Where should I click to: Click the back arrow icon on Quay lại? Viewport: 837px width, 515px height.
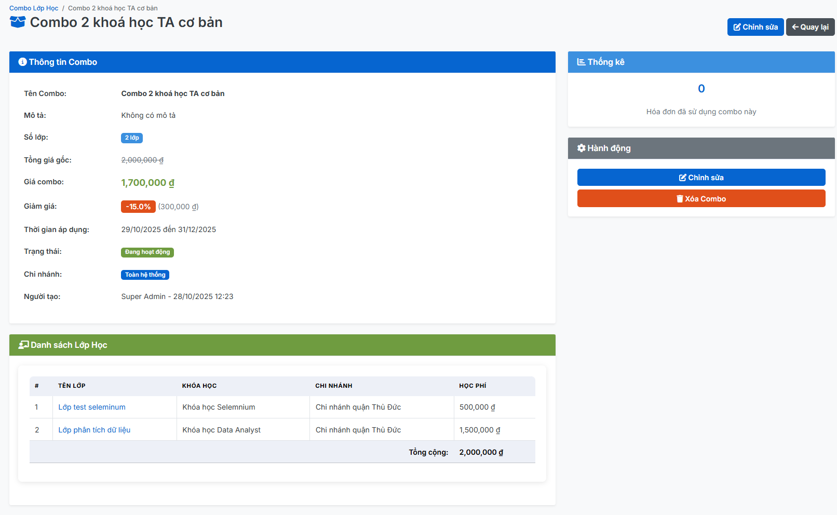click(x=795, y=27)
